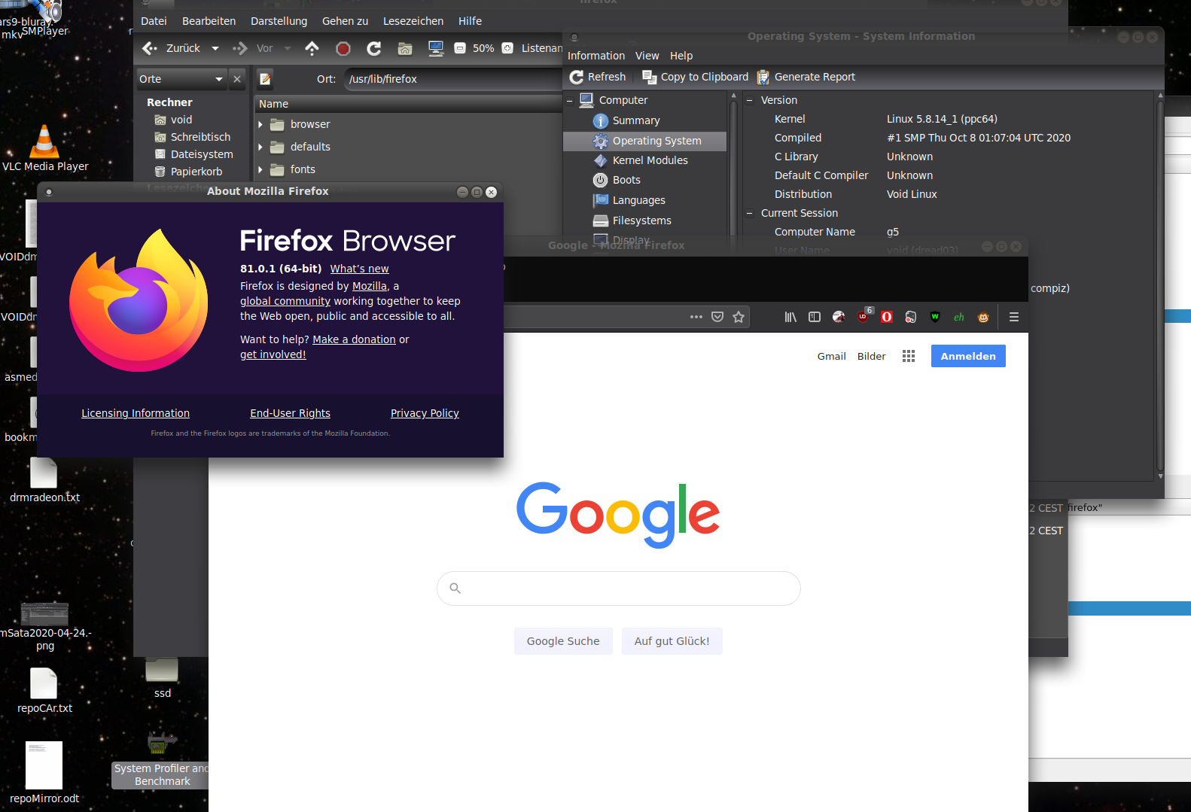This screenshot has height=812, width=1191.
Task: Collapse the Version section
Action: click(x=749, y=100)
